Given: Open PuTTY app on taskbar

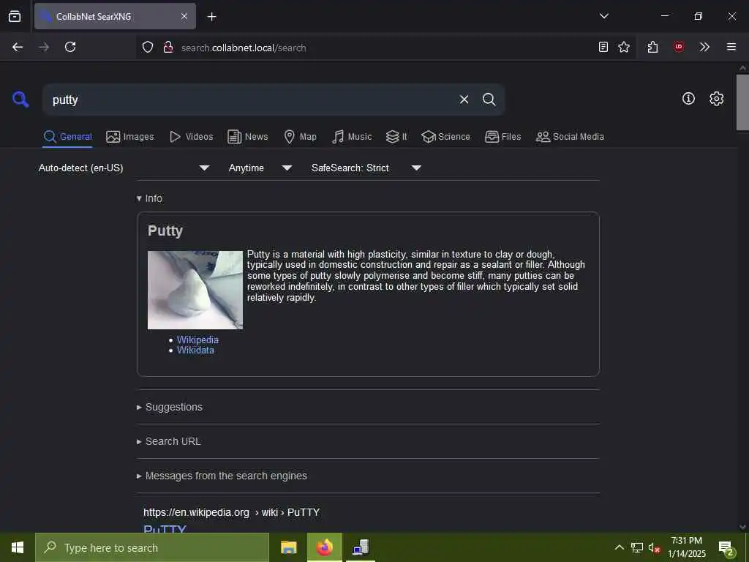Looking at the screenshot, I should tap(361, 547).
